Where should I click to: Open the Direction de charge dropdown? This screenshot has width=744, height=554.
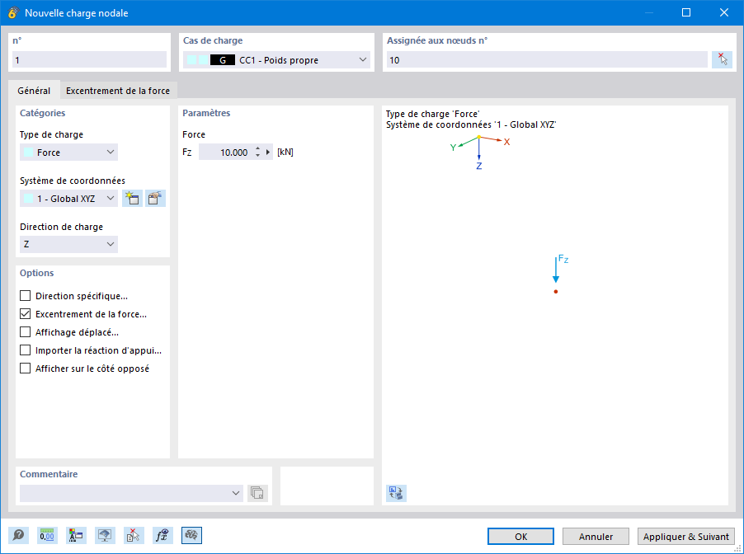click(68, 244)
